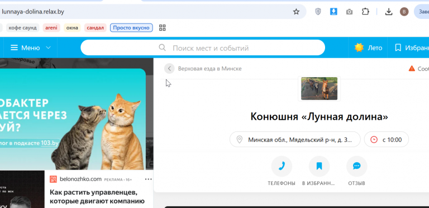429x208 pixels.
Task: Click the ОТЗЫВ chat bubble icon
Action: pyautogui.click(x=356, y=166)
